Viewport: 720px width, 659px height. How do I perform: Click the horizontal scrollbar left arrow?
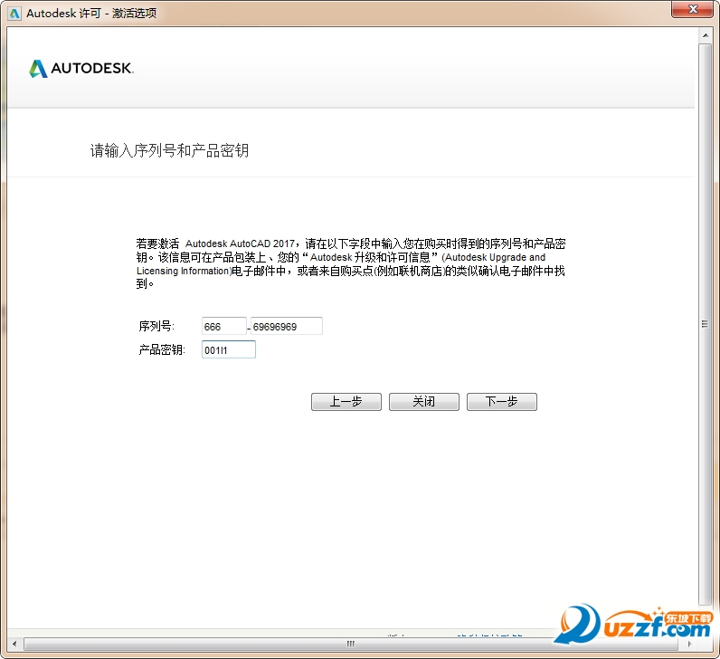click(x=14, y=644)
